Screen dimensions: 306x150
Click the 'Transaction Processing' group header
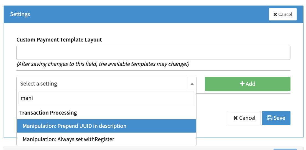click(48, 113)
